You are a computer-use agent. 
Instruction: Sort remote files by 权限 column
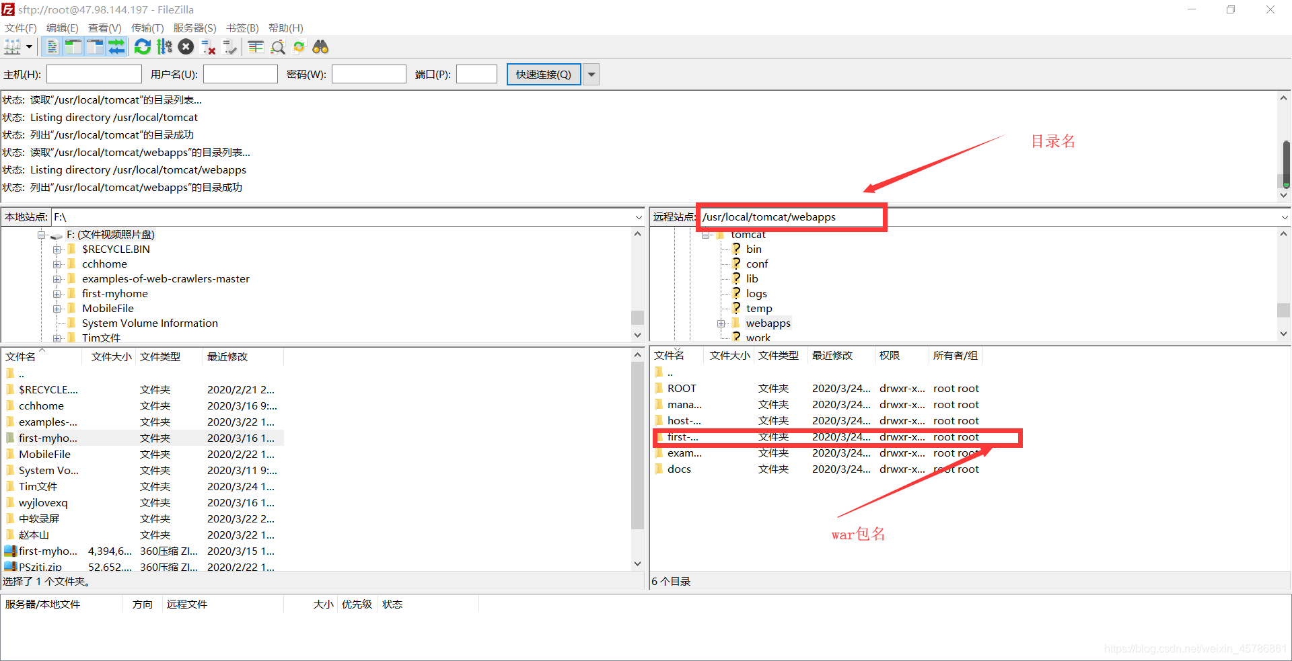click(x=902, y=356)
